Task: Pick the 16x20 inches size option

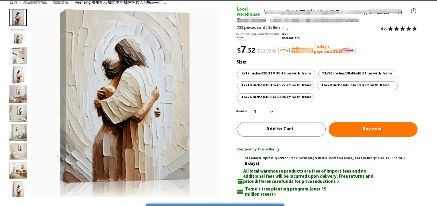Action: click(357, 86)
